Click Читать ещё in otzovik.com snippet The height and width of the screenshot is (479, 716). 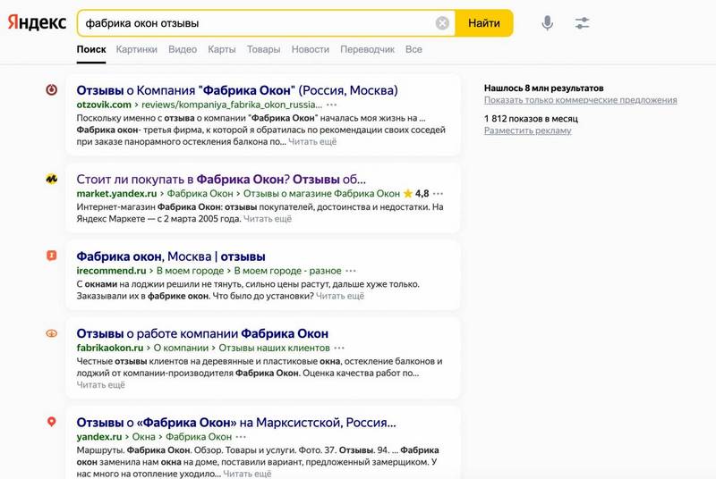point(312,142)
